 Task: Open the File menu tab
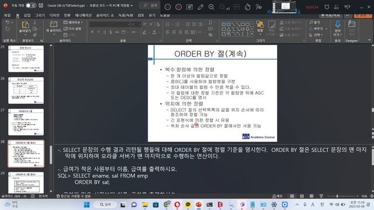7,15
